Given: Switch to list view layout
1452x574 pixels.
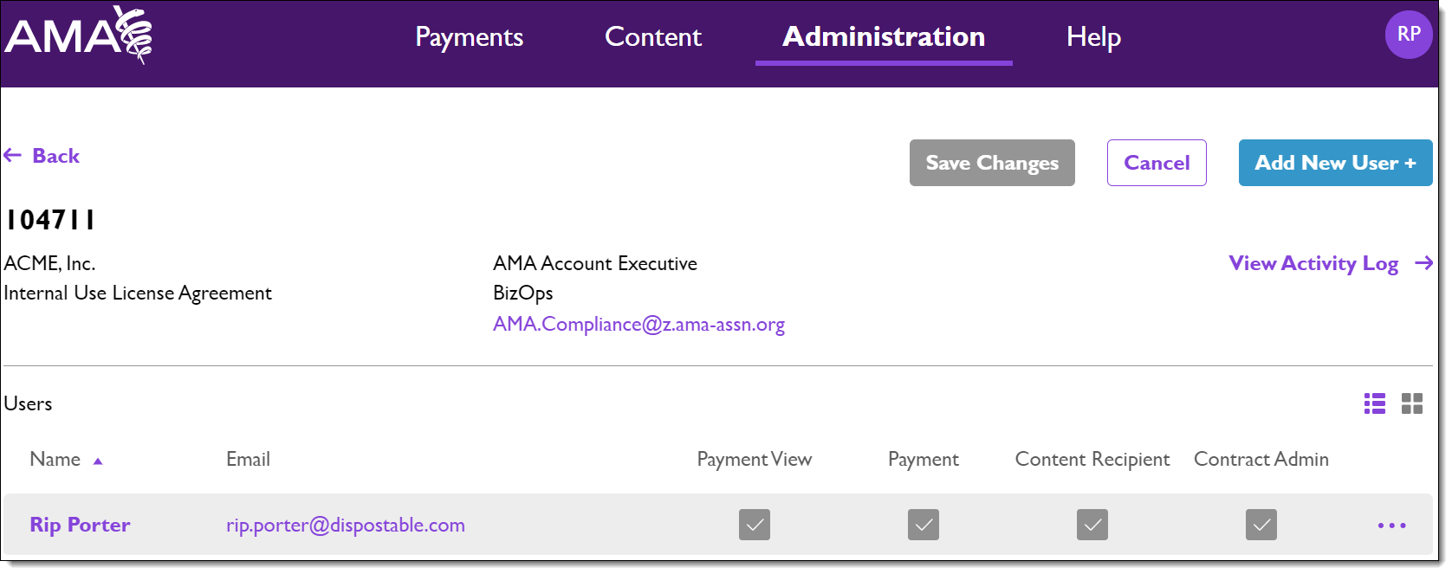Looking at the screenshot, I should point(1375,403).
